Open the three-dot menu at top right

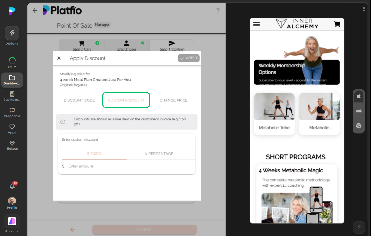pos(364,9)
